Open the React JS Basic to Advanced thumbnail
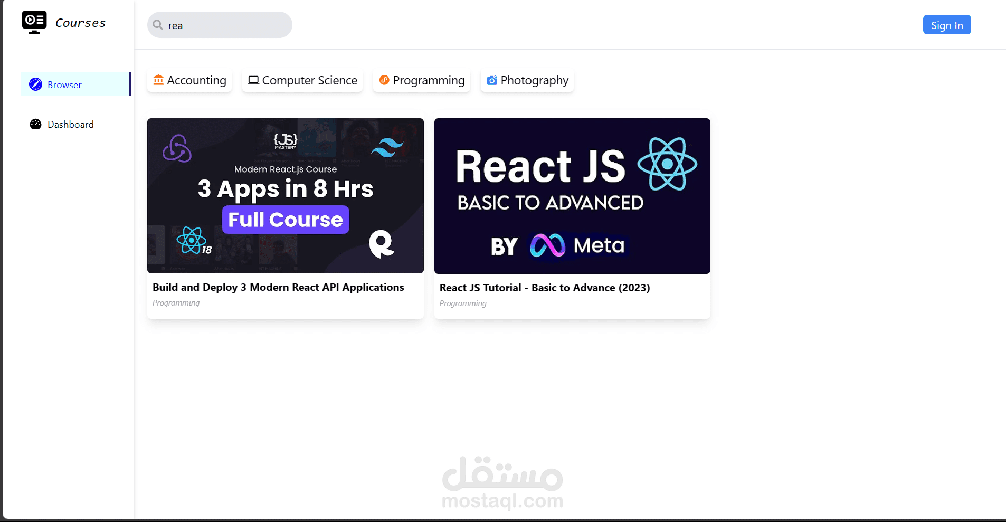1006x522 pixels. point(572,196)
